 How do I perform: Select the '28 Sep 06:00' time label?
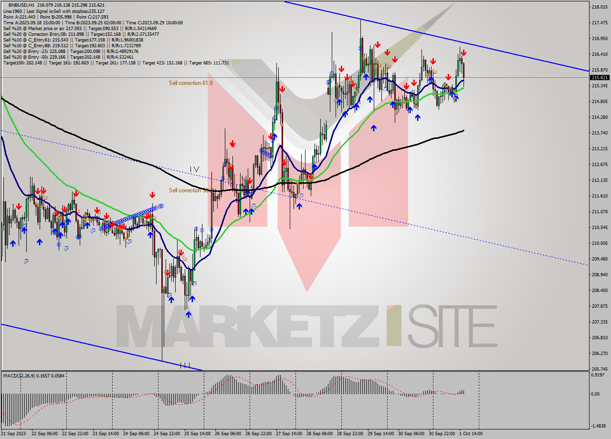coord(320,434)
